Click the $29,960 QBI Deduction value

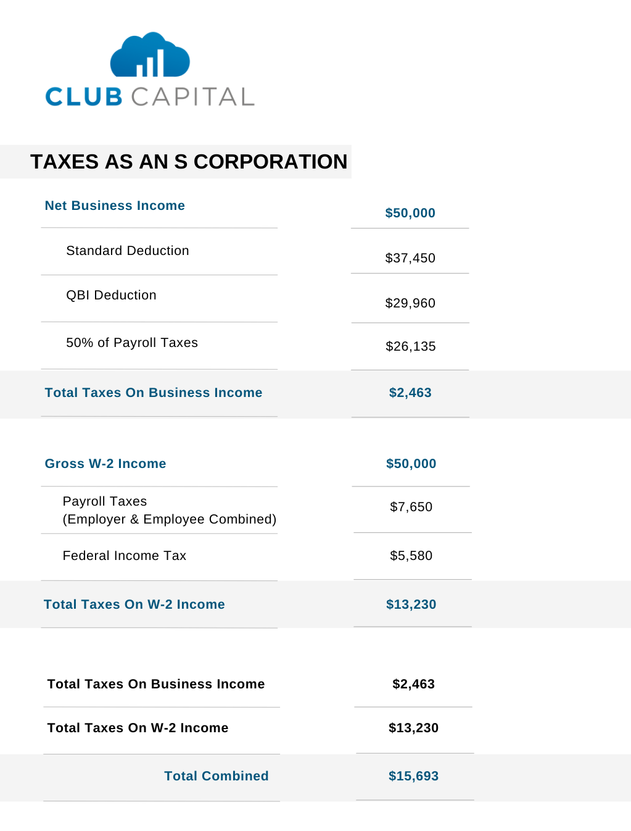click(410, 303)
